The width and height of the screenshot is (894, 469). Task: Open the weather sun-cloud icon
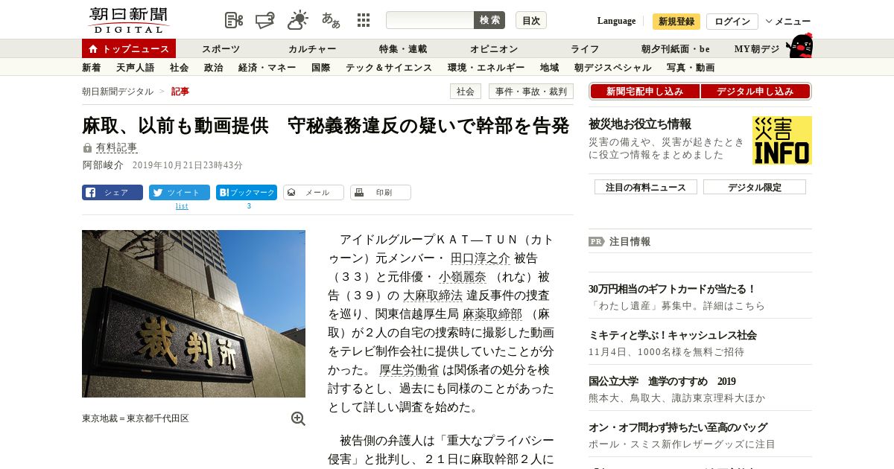(x=298, y=20)
